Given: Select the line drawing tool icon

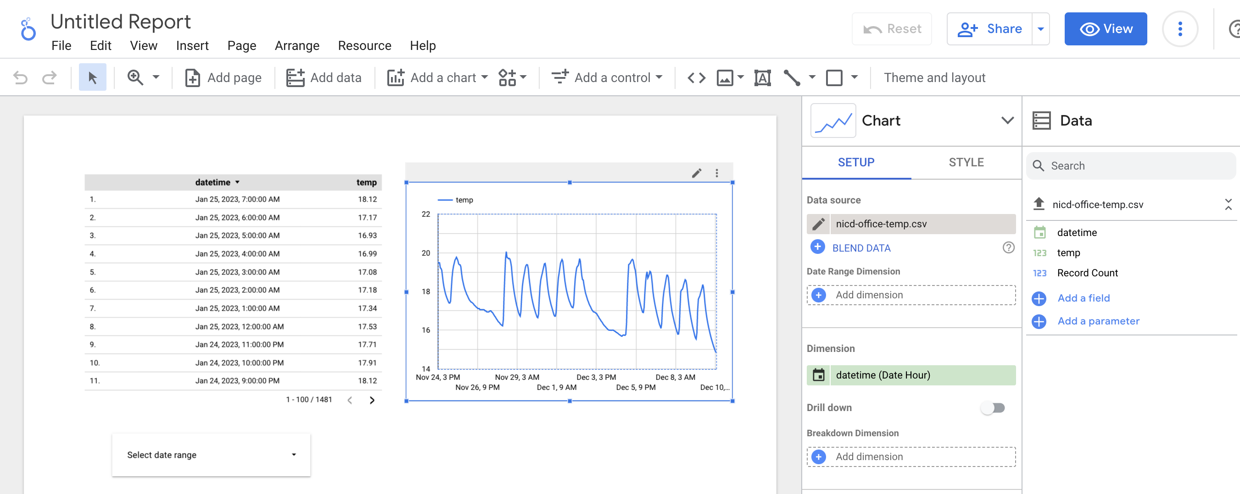Looking at the screenshot, I should (x=793, y=77).
